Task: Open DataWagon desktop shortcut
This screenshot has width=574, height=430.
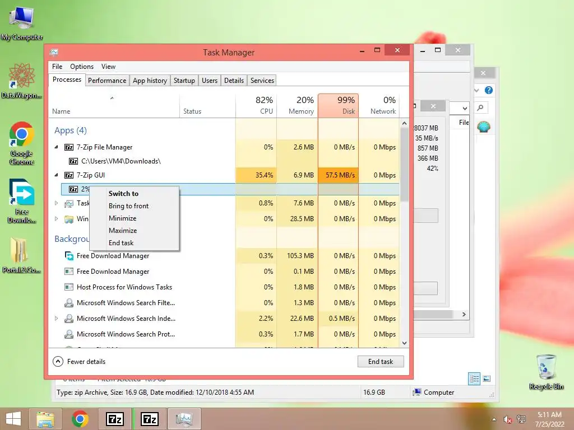Action: click(22, 81)
